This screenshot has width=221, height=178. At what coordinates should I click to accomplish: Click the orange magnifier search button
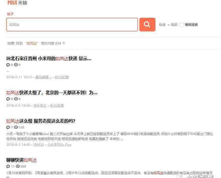147,25
